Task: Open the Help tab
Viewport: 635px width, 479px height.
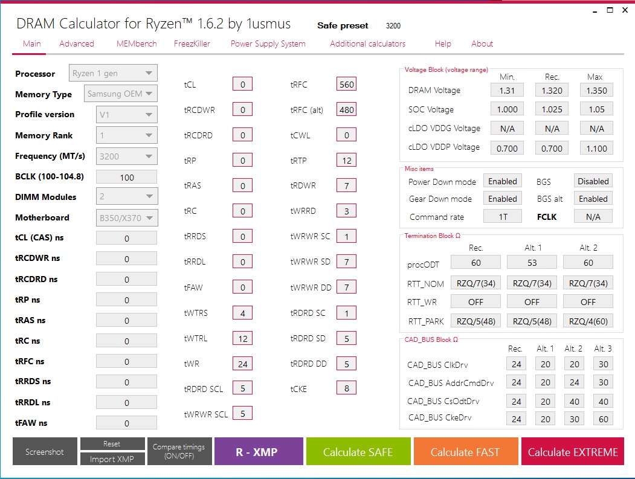Action: tap(443, 43)
